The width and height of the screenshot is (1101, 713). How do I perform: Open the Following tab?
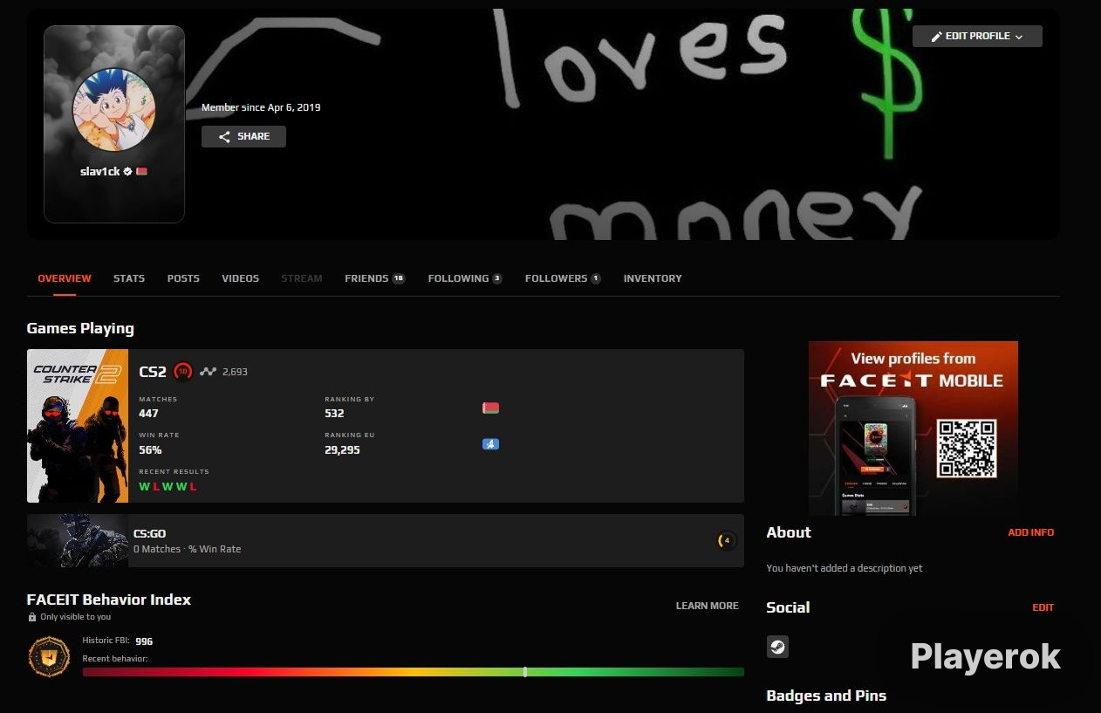coord(465,278)
